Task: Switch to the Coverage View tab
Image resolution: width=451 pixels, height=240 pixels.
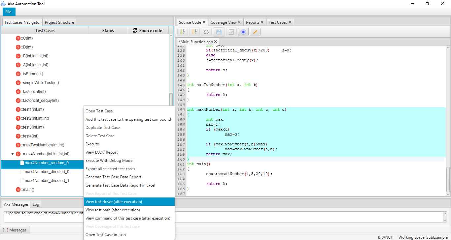Action: [224, 22]
